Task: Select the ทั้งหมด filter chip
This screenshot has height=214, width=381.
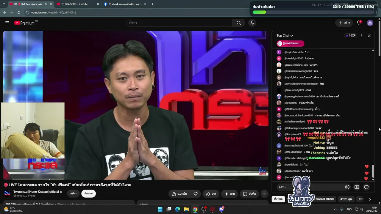Action: click(278, 199)
